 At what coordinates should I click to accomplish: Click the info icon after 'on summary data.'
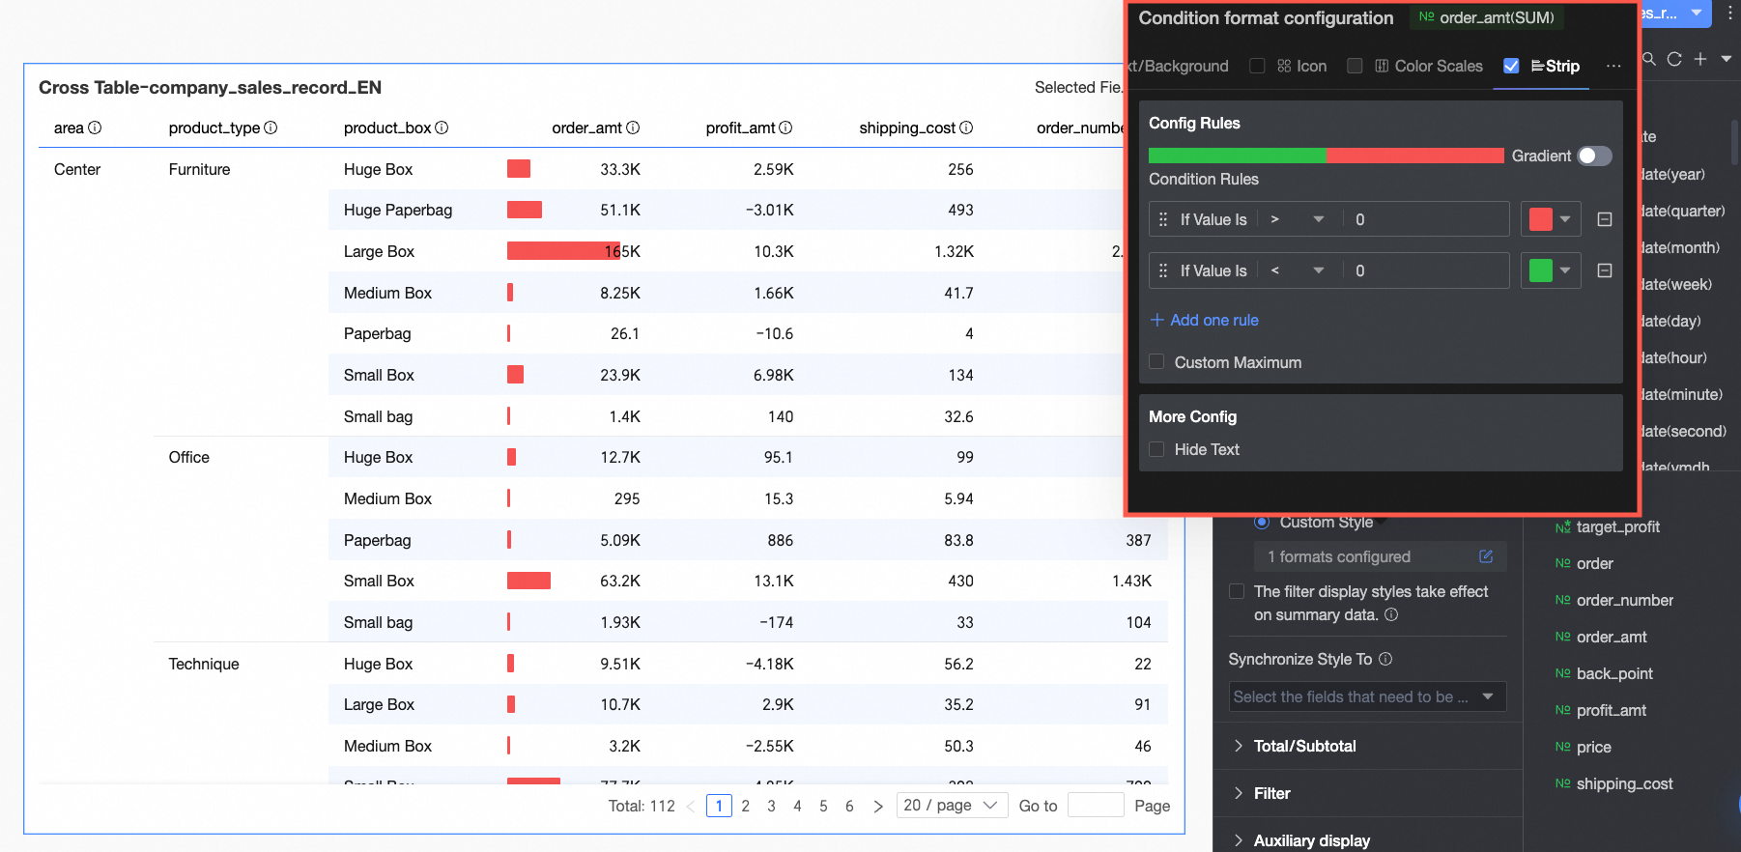tap(1391, 614)
